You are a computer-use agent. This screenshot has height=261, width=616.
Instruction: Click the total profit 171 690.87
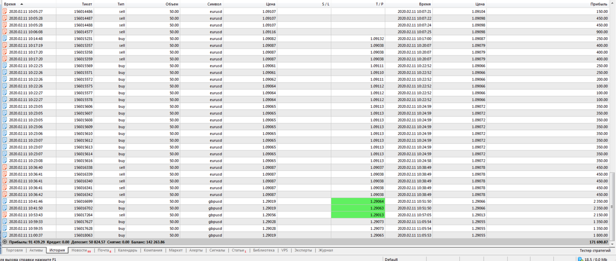pos(599,242)
